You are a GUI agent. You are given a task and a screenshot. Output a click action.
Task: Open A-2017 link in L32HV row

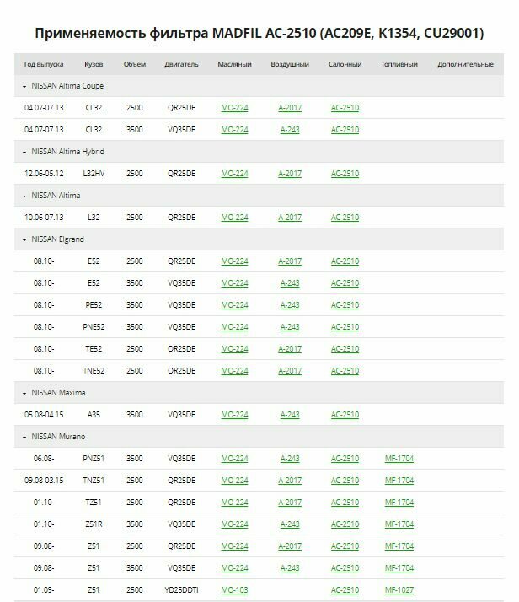point(290,174)
